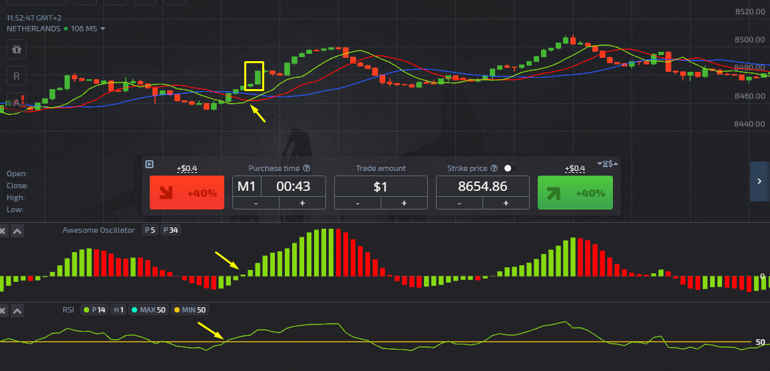Close the RSI indicator panel
This screenshot has height=371, width=770.
click(3, 310)
